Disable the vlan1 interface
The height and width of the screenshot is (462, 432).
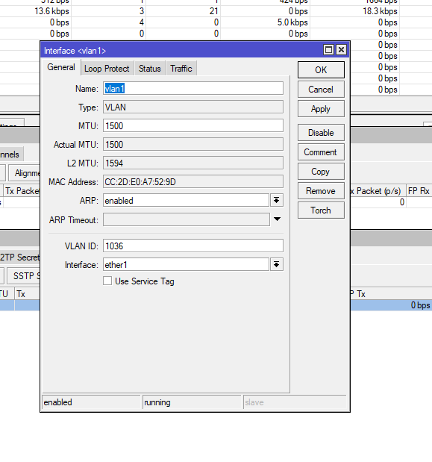tap(321, 133)
